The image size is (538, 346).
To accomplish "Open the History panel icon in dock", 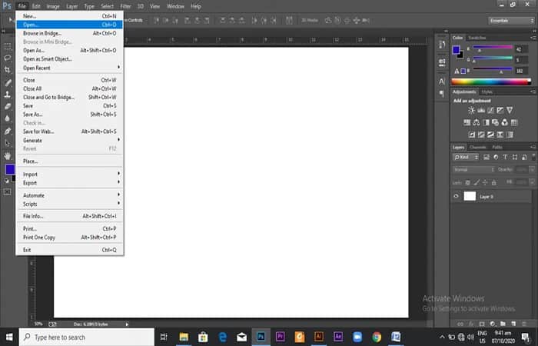I will pos(442,45).
